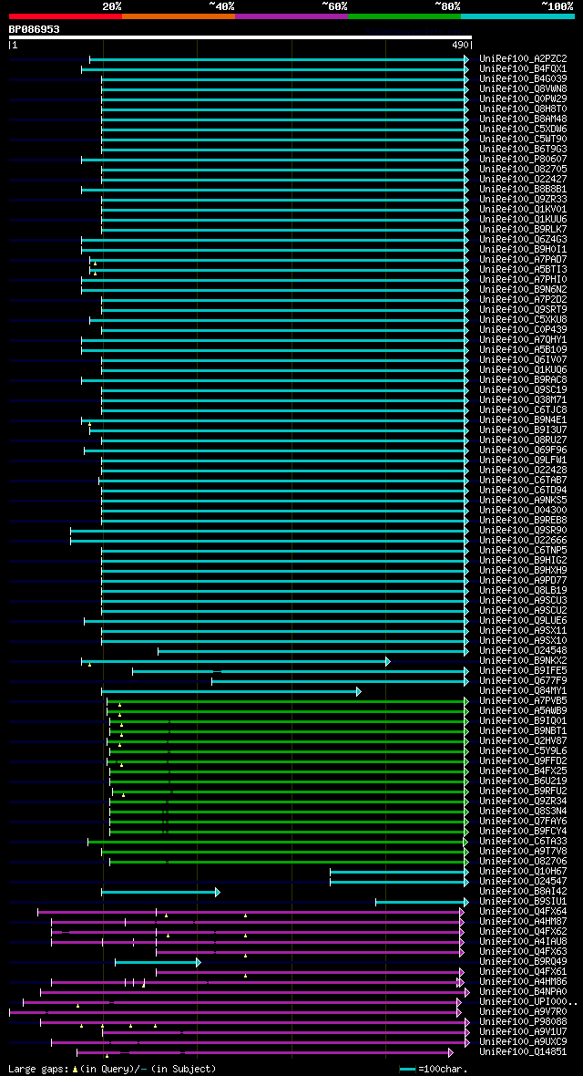Click the green alignment bar for UniRef100_C6TA33

click(x=278, y=842)
